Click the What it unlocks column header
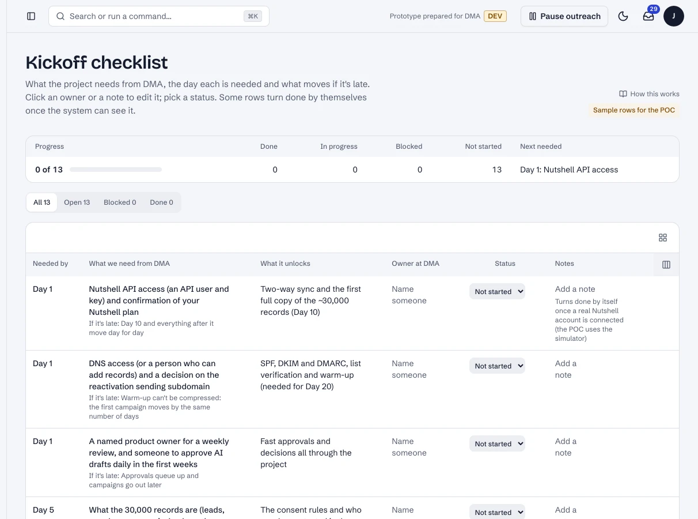This screenshot has width=698, height=519. pyautogui.click(x=285, y=264)
